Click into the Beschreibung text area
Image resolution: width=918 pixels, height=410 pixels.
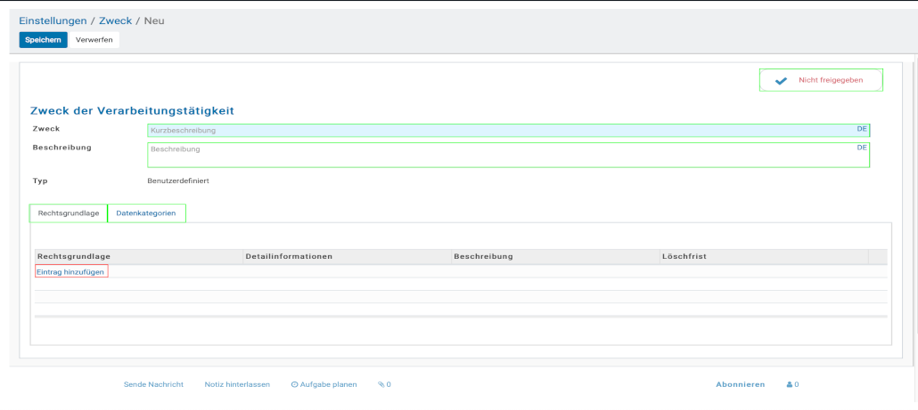tap(499, 155)
